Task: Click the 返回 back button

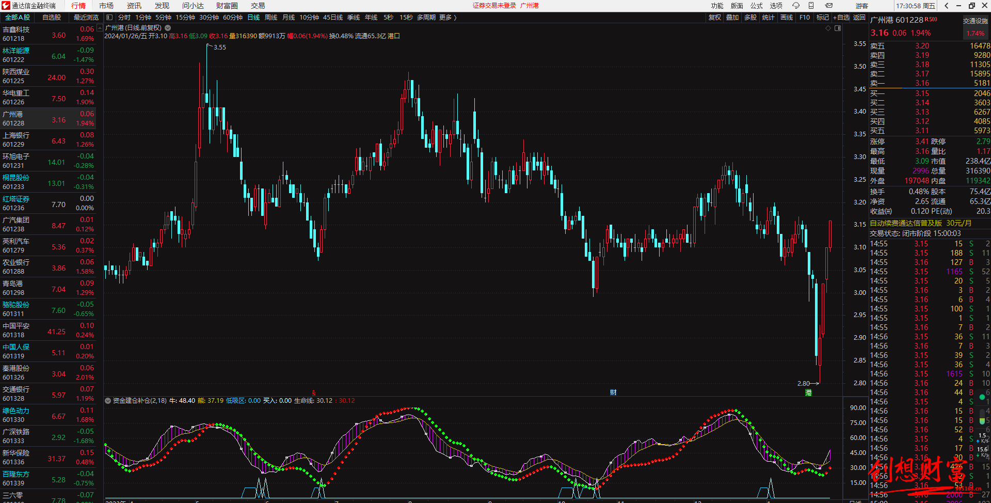Action: click(x=859, y=18)
